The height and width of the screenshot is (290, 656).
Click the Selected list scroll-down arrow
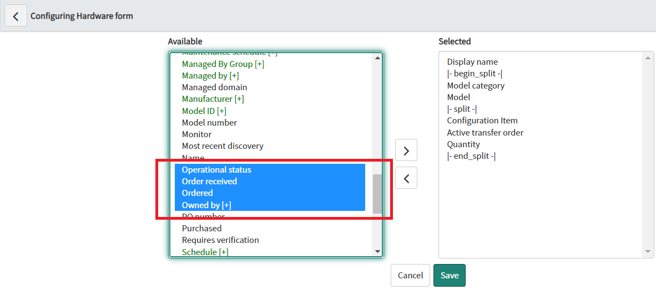[x=648, y=251]
